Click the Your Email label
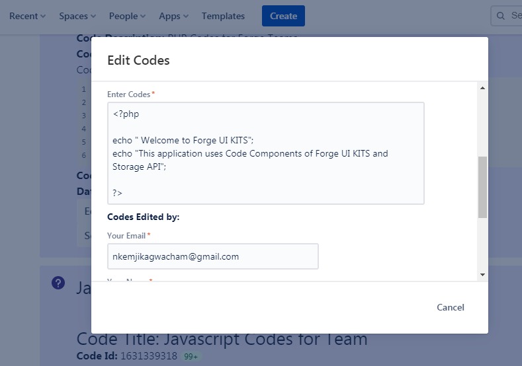 pyautogui.click(x=126, y=236)
